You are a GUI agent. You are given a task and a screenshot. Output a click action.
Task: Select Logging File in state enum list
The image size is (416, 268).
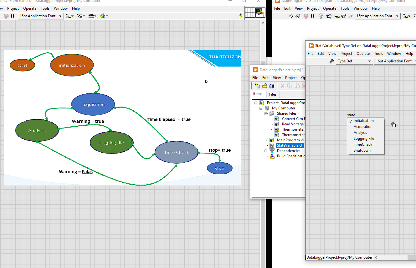tap(366, 139)
